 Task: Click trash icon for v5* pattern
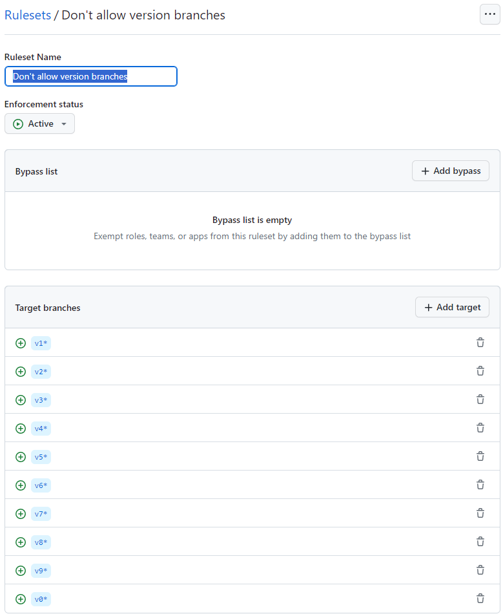480,456
